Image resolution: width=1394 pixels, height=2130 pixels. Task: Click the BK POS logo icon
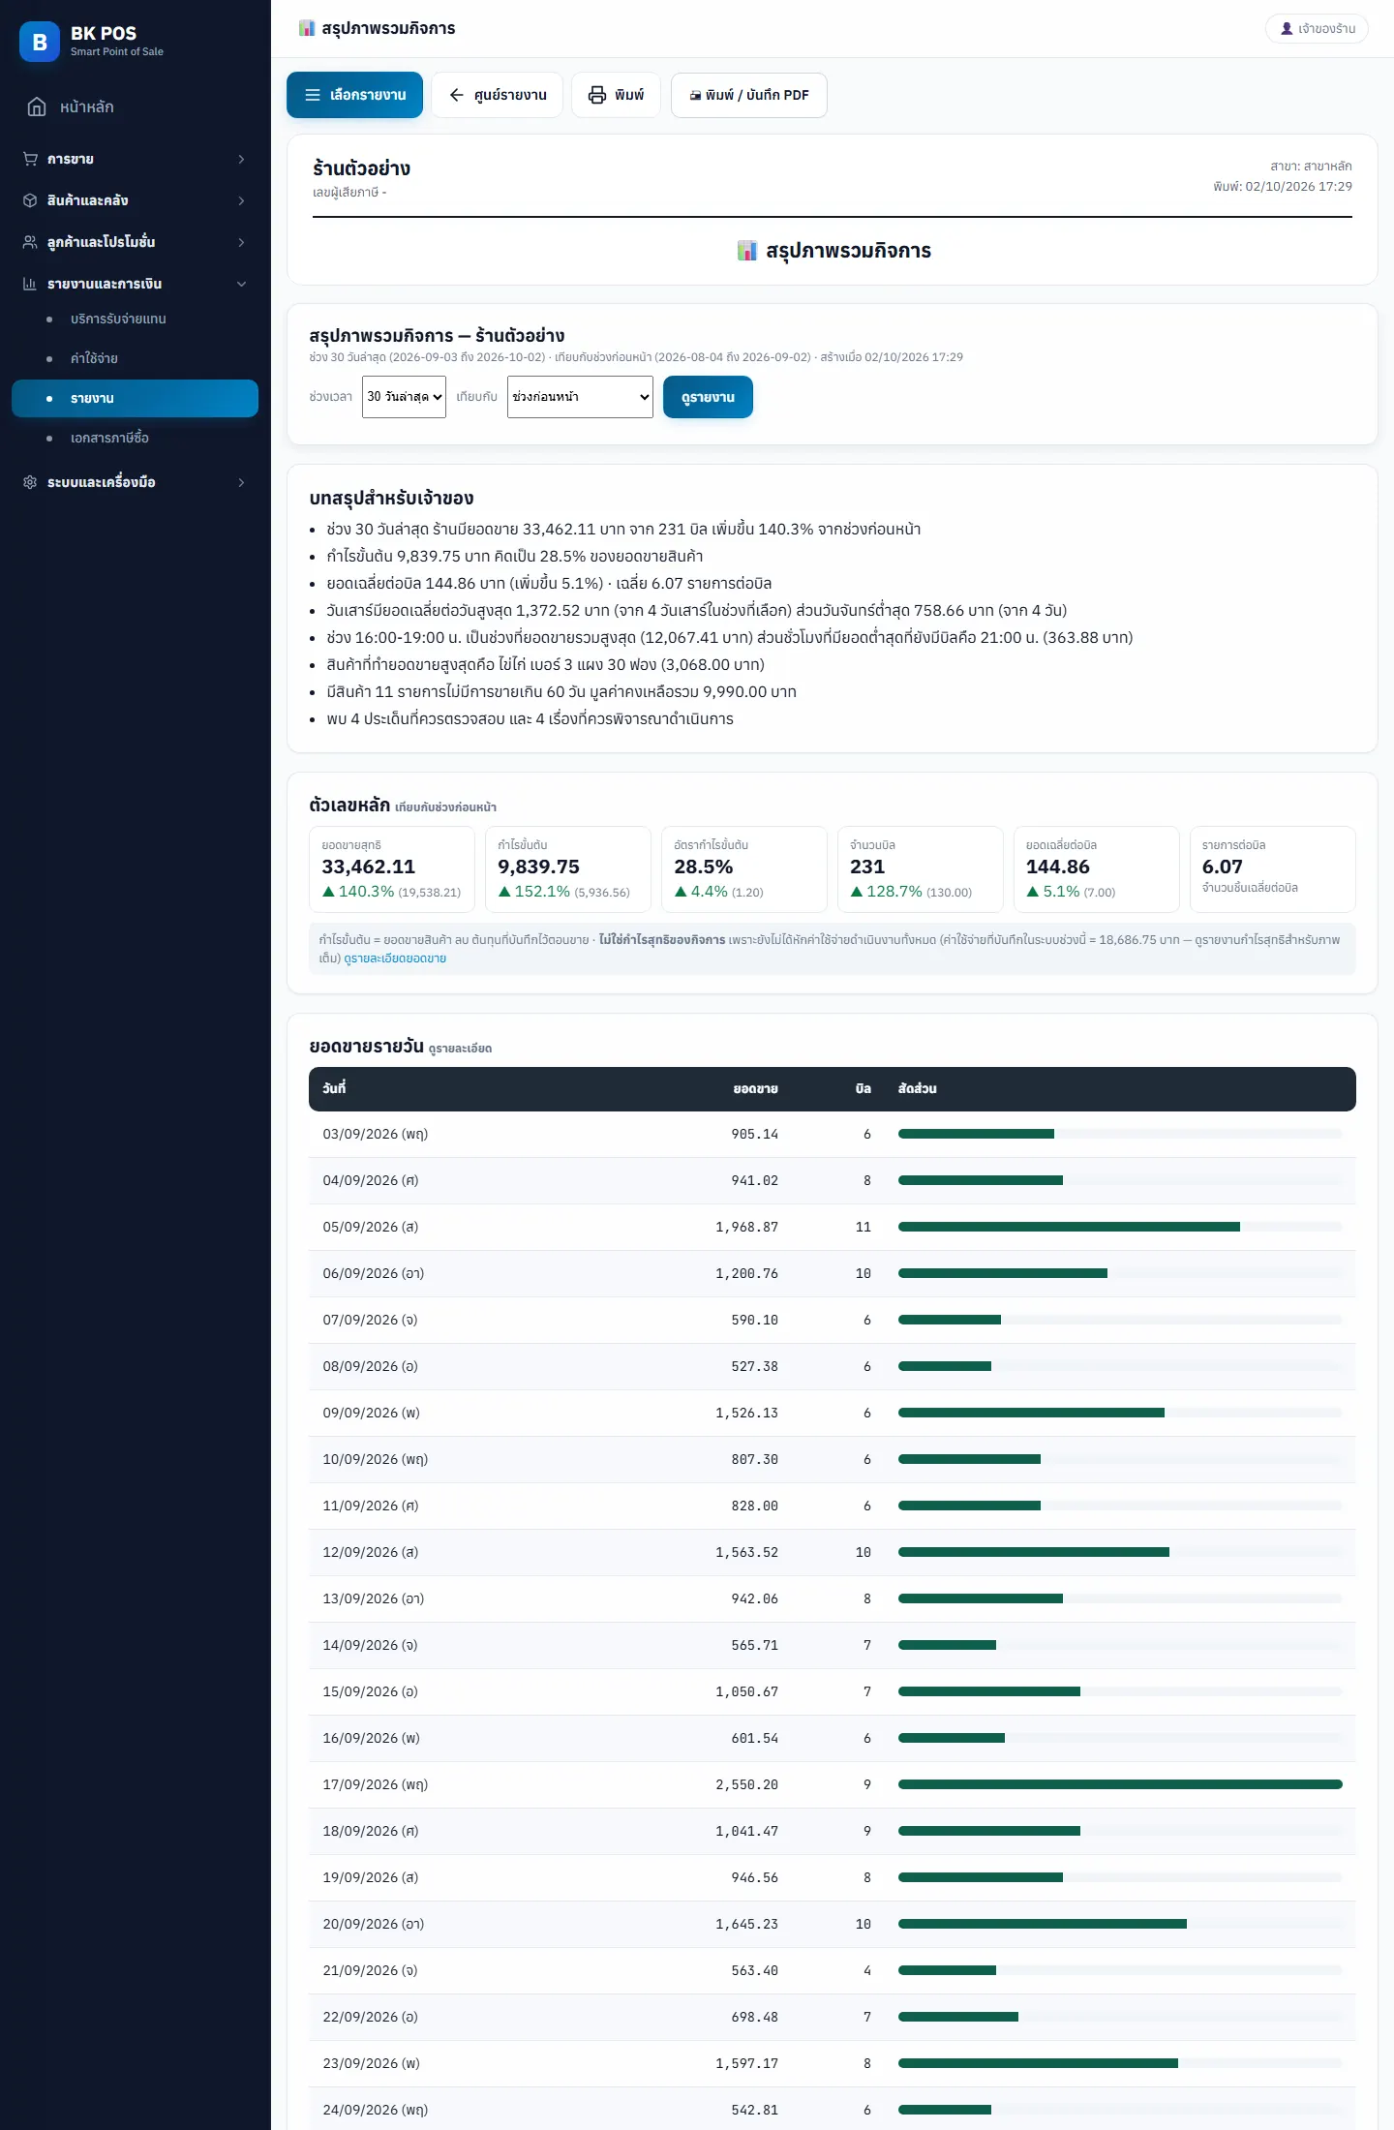click(x=40, y=42)
